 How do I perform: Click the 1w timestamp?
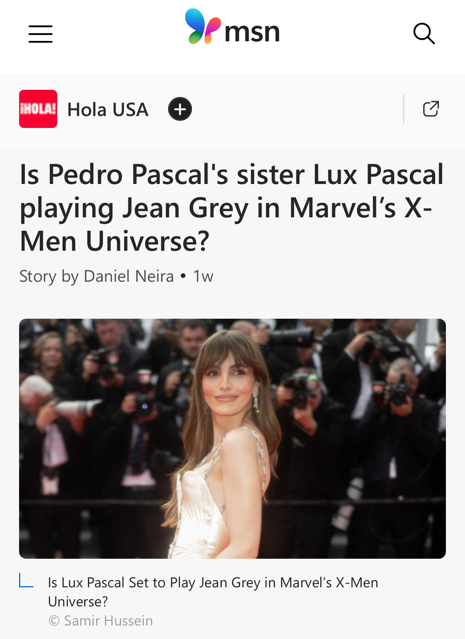(203, 276)
